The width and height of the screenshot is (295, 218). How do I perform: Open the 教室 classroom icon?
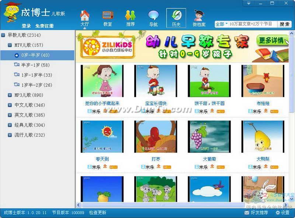[x=108, y=18]
